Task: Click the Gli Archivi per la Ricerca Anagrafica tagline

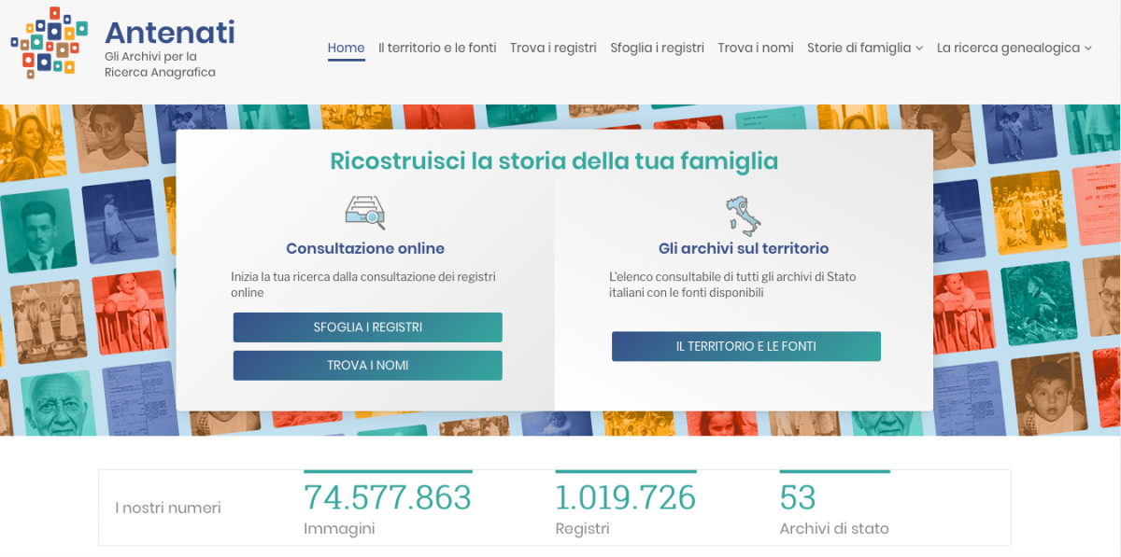Action: pyautogui.click(x=160, y=64)
